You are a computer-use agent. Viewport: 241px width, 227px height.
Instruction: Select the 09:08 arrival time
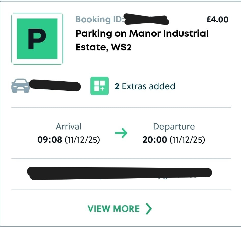(50, 140)
